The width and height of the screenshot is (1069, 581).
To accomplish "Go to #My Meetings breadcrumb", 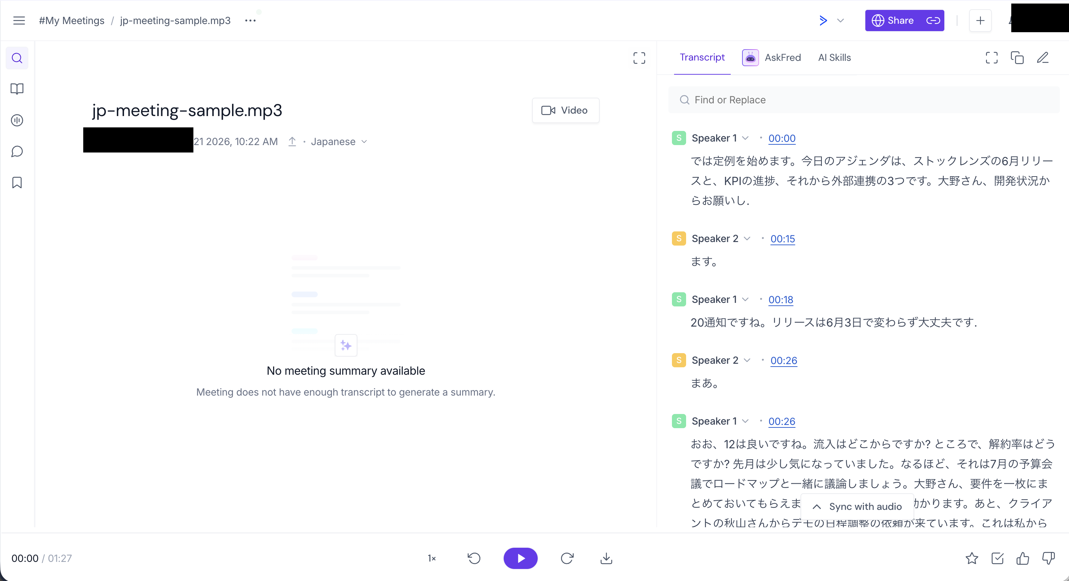I will pyautogui.click(x=72, y=20).
